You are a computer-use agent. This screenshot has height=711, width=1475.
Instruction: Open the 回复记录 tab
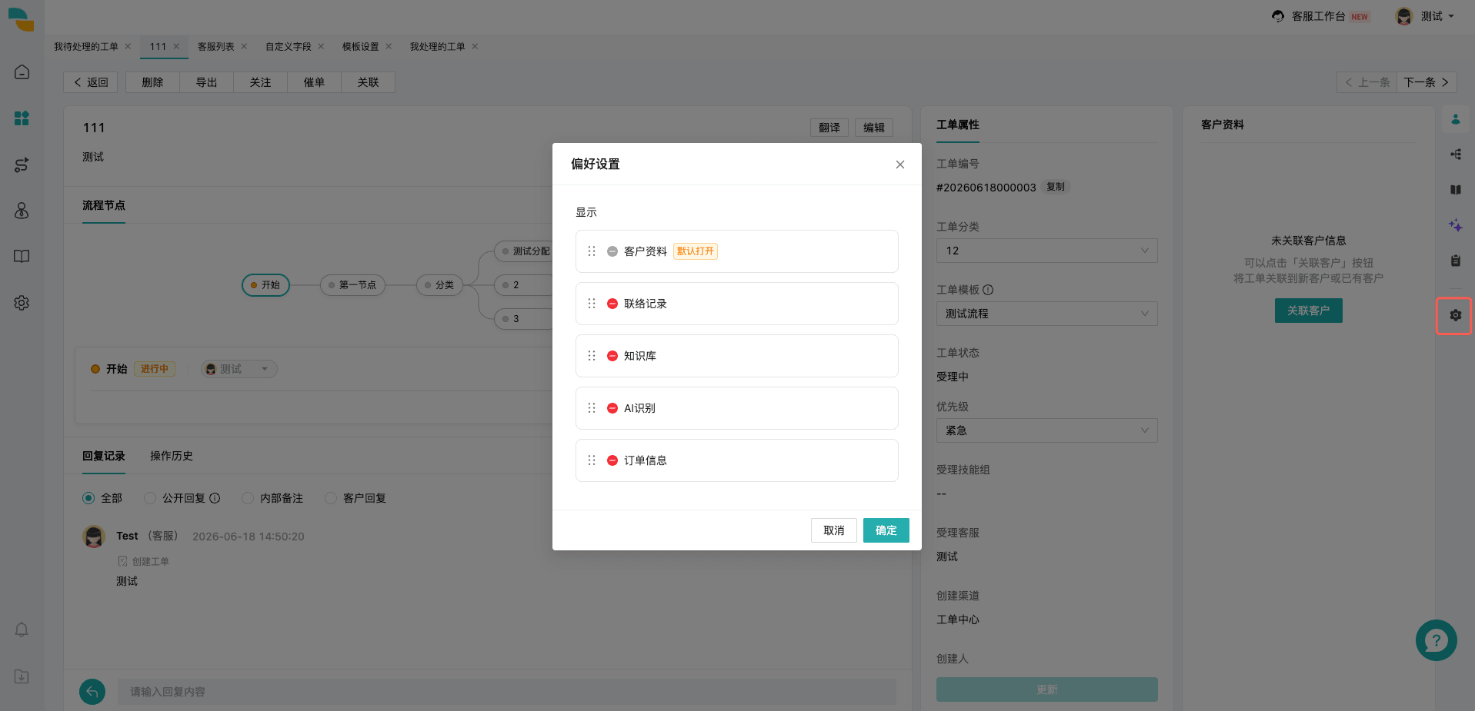pos(104,456)
